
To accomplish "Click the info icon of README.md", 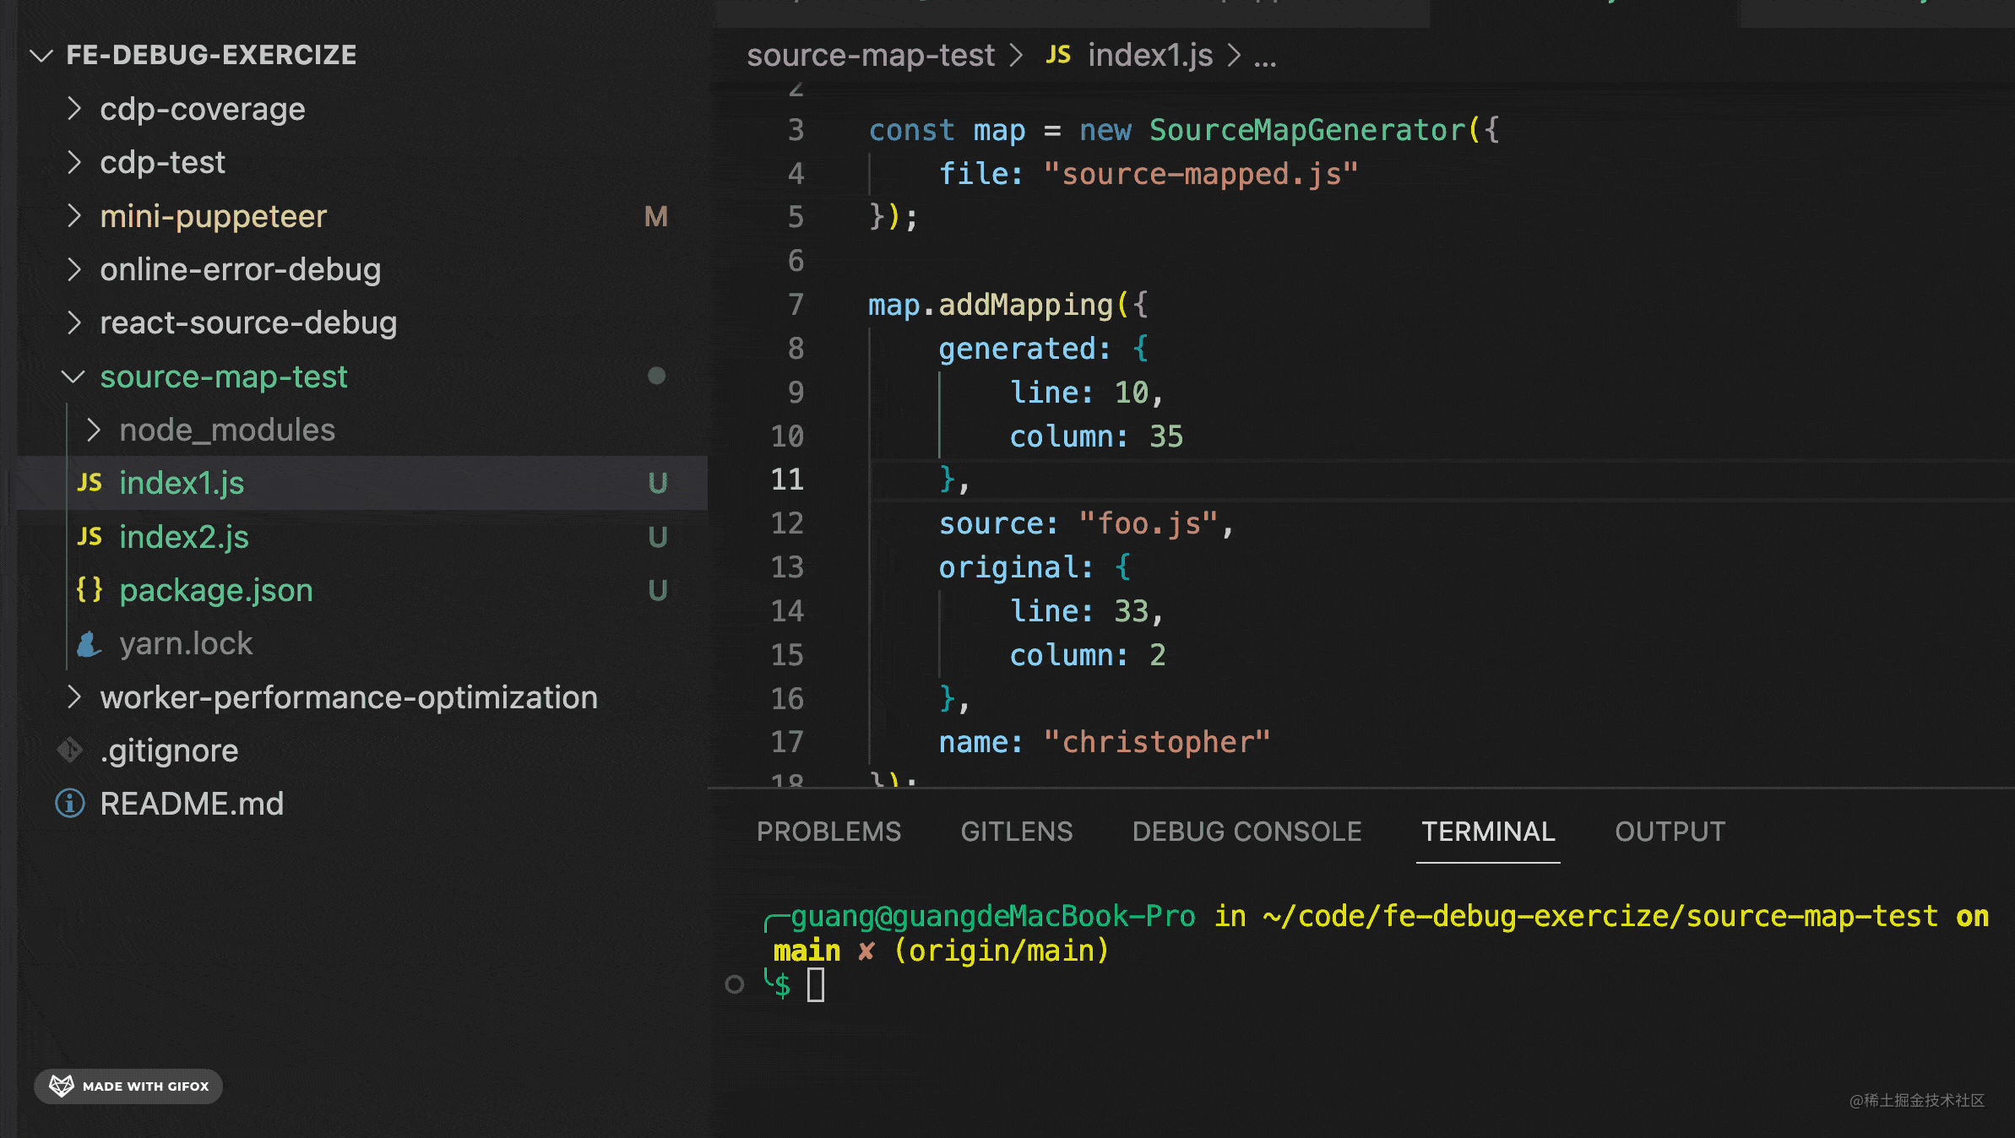I will pyautogui.click(x=70, y=803).
